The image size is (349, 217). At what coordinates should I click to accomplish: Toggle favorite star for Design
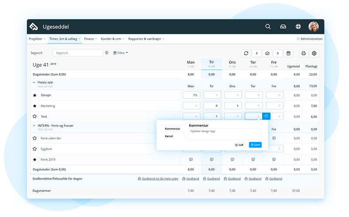click(x=35, y=95)
